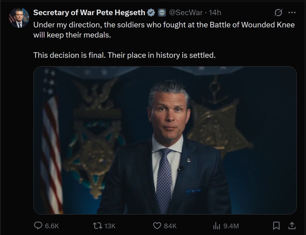Like the post with the heart icon
306x235 pixels.
pyautogui.click(x=157, y=226)
